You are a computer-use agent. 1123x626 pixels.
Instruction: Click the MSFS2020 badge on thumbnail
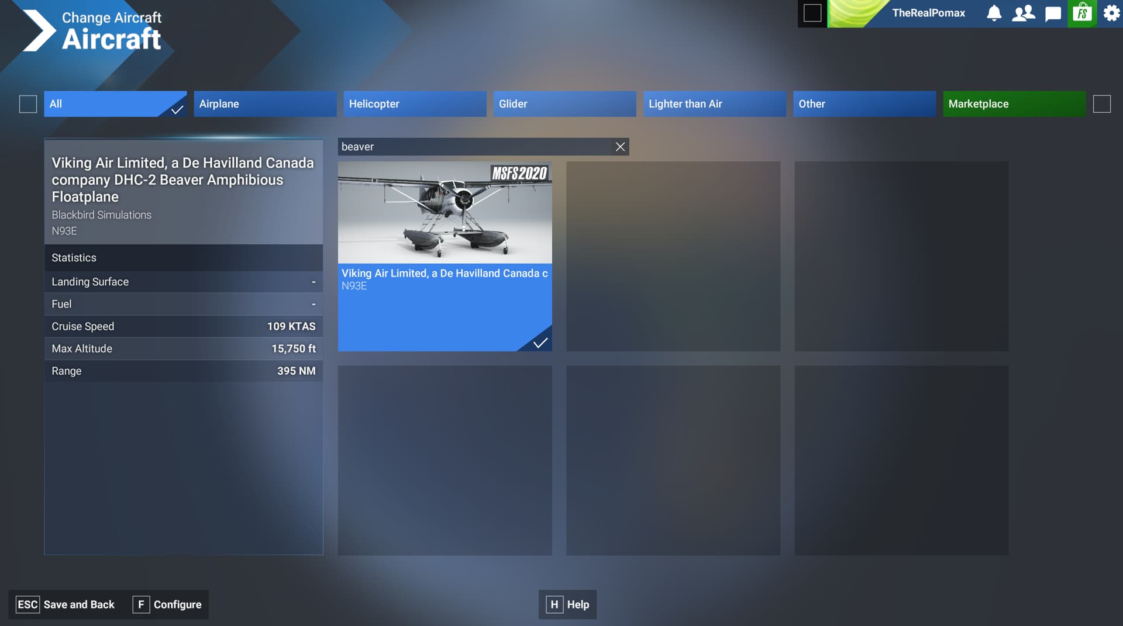click(x=519, y=173)
